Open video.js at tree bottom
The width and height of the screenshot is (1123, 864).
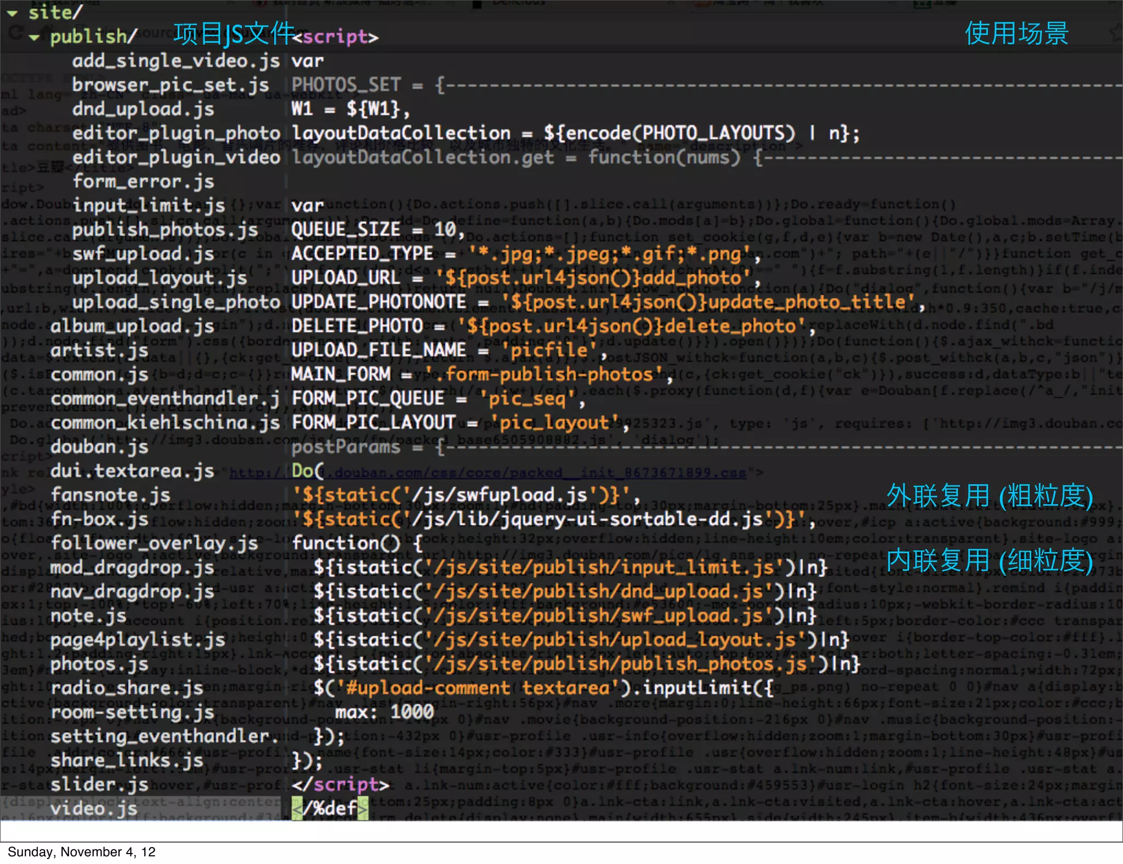(x=93, y=809)
